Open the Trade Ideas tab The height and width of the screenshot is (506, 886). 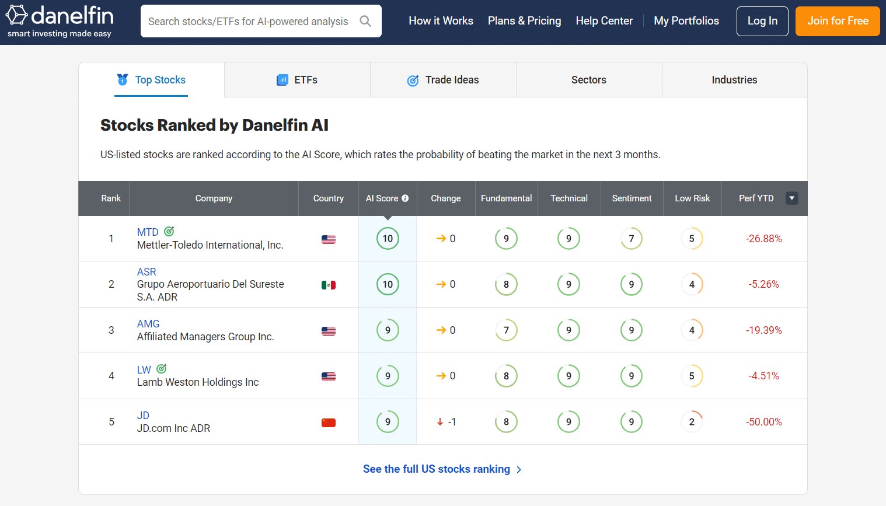[x=443, y=80]
